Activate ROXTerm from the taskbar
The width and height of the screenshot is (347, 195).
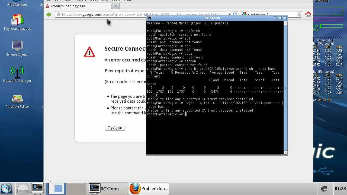[x=108, y=188]
